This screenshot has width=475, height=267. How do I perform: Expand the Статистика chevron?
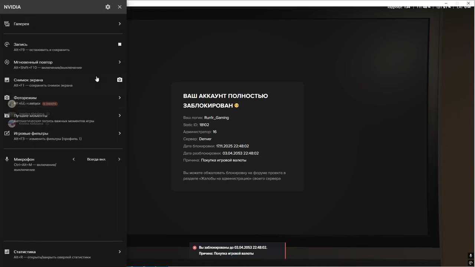119,252
